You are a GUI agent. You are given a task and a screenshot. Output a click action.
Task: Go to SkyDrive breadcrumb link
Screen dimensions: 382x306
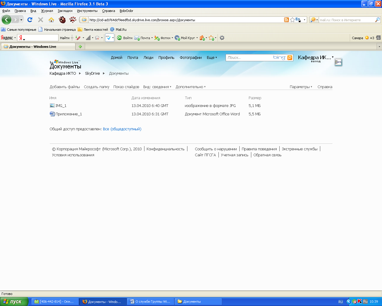click(93, 74)
